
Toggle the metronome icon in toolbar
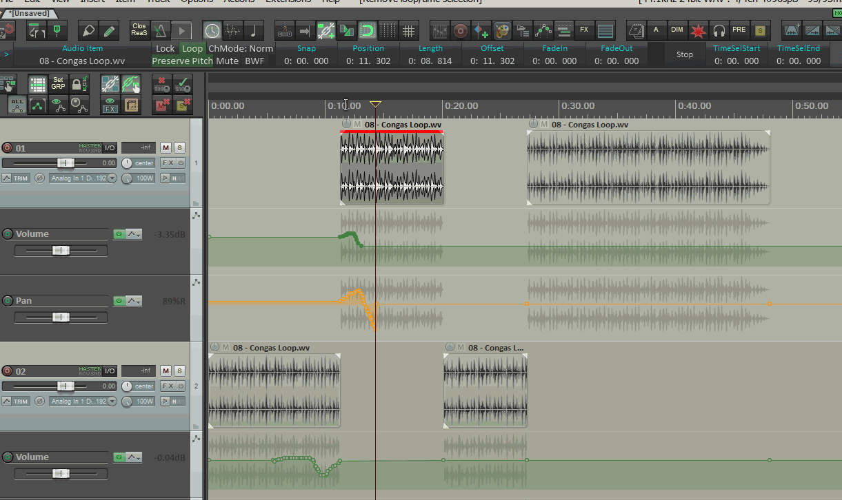160,30
